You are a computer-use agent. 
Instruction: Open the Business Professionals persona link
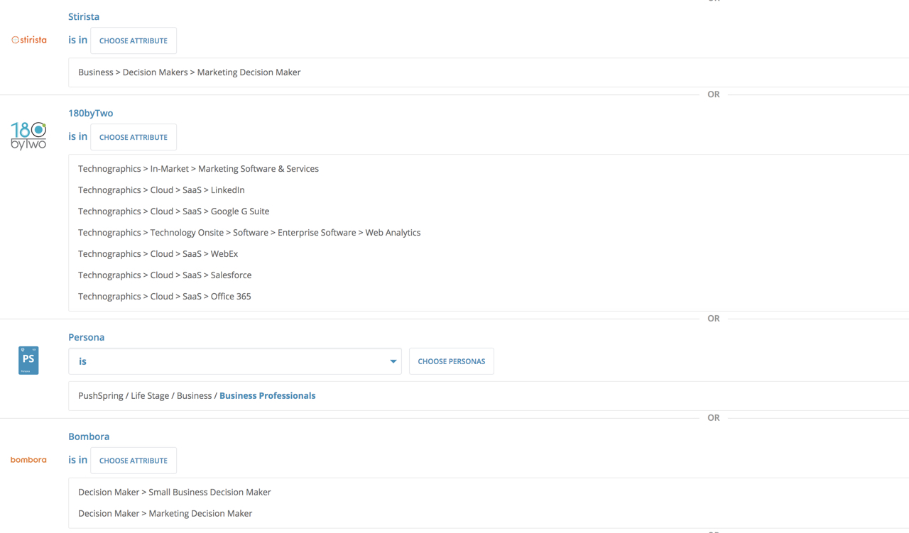point(268,395)
